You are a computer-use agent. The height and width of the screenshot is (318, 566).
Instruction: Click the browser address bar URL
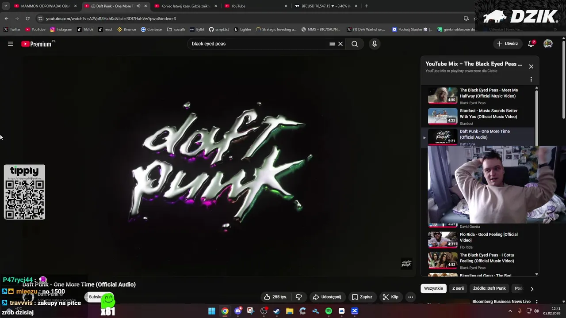tap(111, 19)
